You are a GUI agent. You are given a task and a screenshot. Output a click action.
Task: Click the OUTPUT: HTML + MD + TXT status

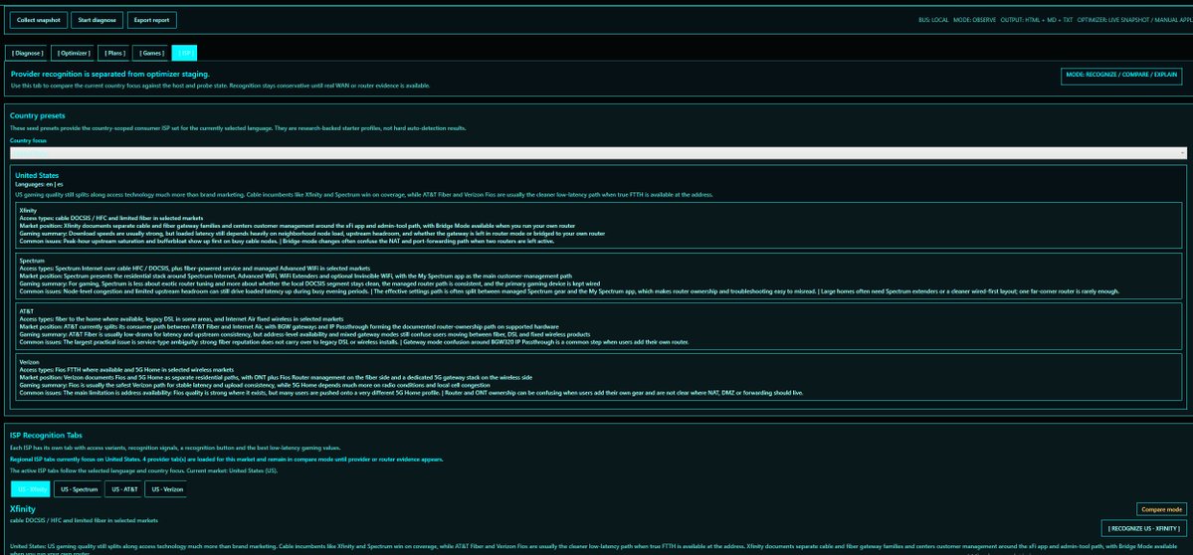[x=1036, y=20]
